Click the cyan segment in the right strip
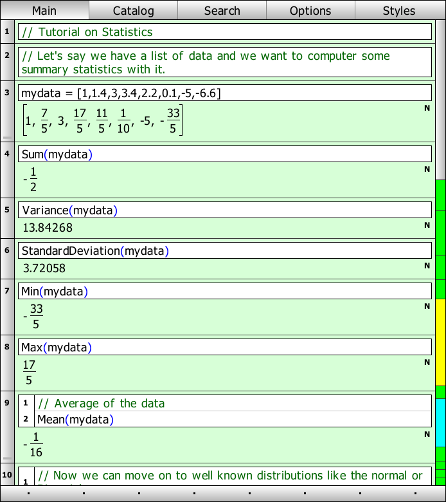This screenshot has height=502, width=446. coord(440,423)
